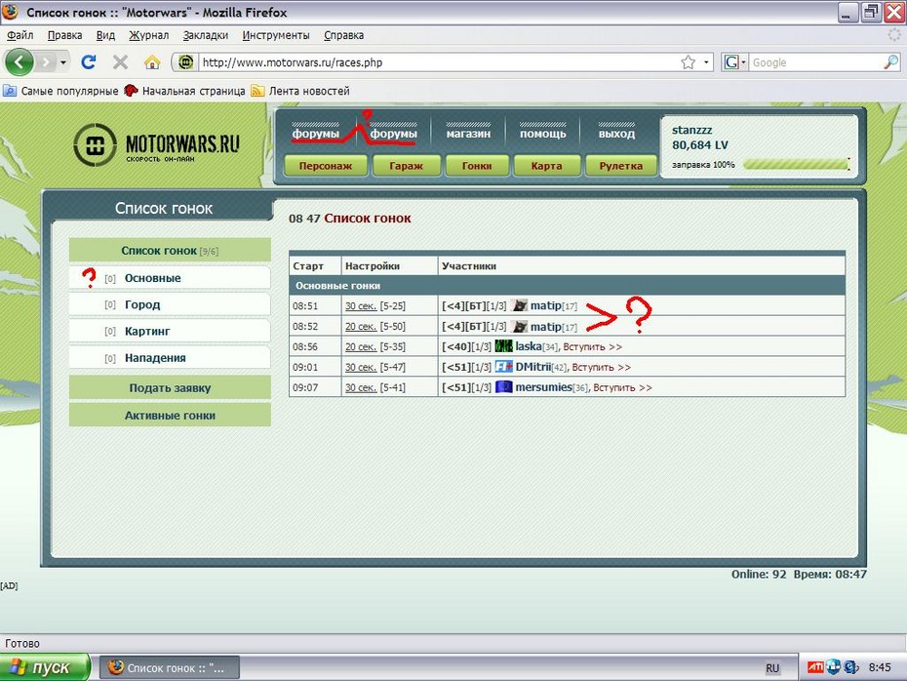907x681 pixels.
Task: Click the laska player avatar icon
Action: [x=503, y=346]
